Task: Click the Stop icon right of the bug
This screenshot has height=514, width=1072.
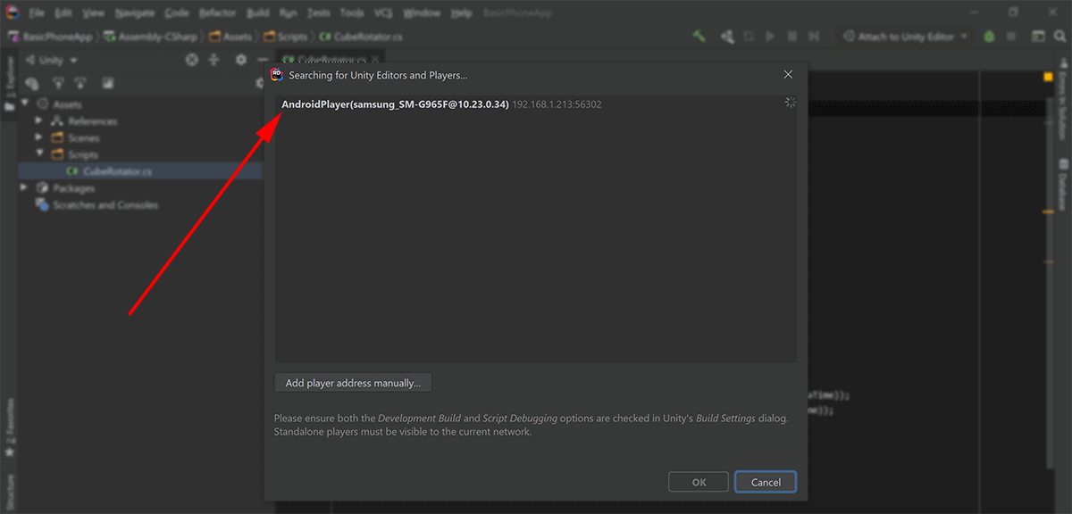Action: point(1011,37)
